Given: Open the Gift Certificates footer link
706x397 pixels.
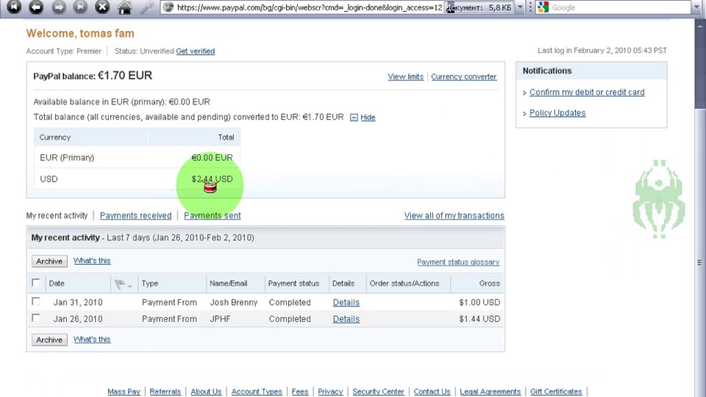Looking at the screenshot, I should [557, 391].
